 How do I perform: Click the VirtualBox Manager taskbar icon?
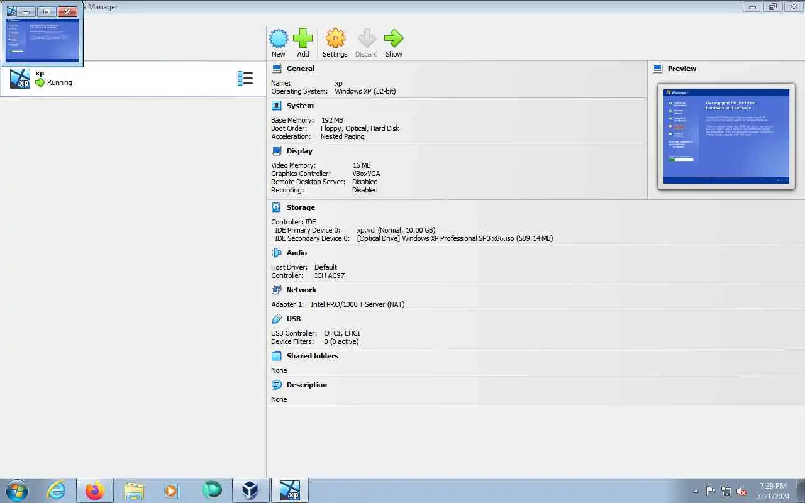click(251, 490)
